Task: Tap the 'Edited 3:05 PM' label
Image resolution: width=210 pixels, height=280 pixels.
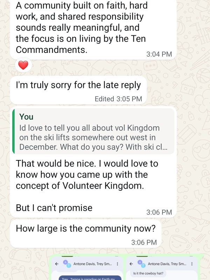Action: 118,99
